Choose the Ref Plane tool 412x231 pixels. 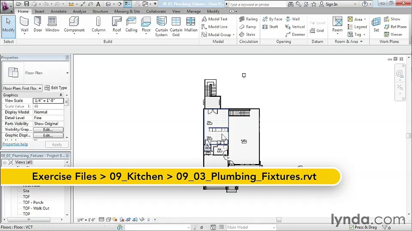click(x=395, y=27)
